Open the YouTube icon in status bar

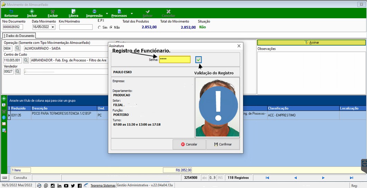point(66,186)
